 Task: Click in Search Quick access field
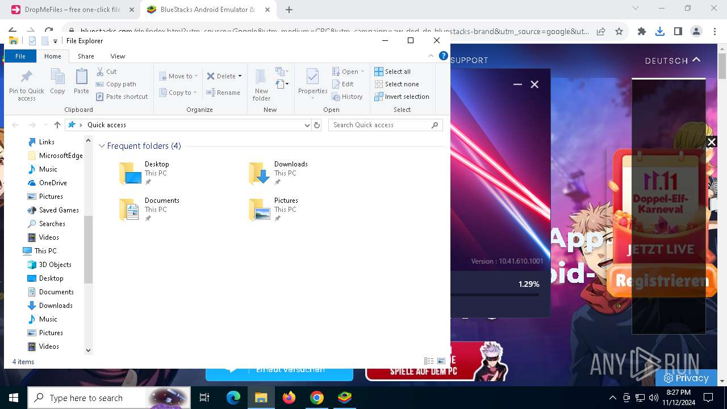(380, 125)
